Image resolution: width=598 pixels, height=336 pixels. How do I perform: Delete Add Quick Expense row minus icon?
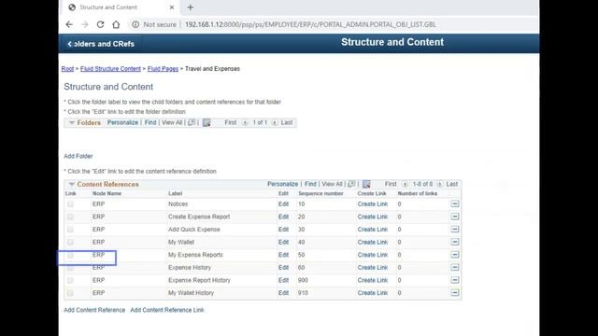[x=455, y=229]
